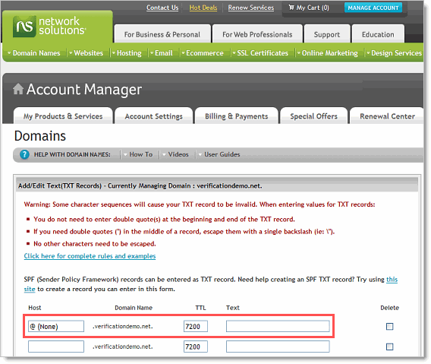The width and height of the screenshot is (431, 364).
Task: Expand Websites dropdown menu
Action: tap(86, 53)
